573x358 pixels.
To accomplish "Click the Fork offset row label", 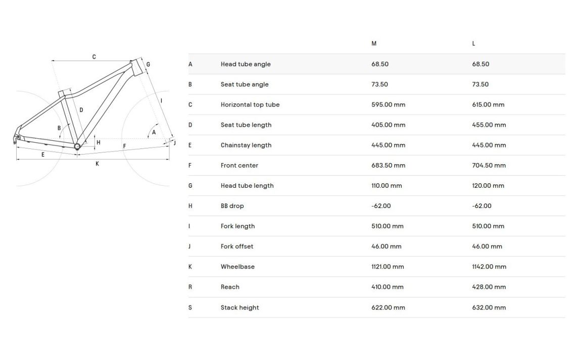I will [x=237, y=246].
